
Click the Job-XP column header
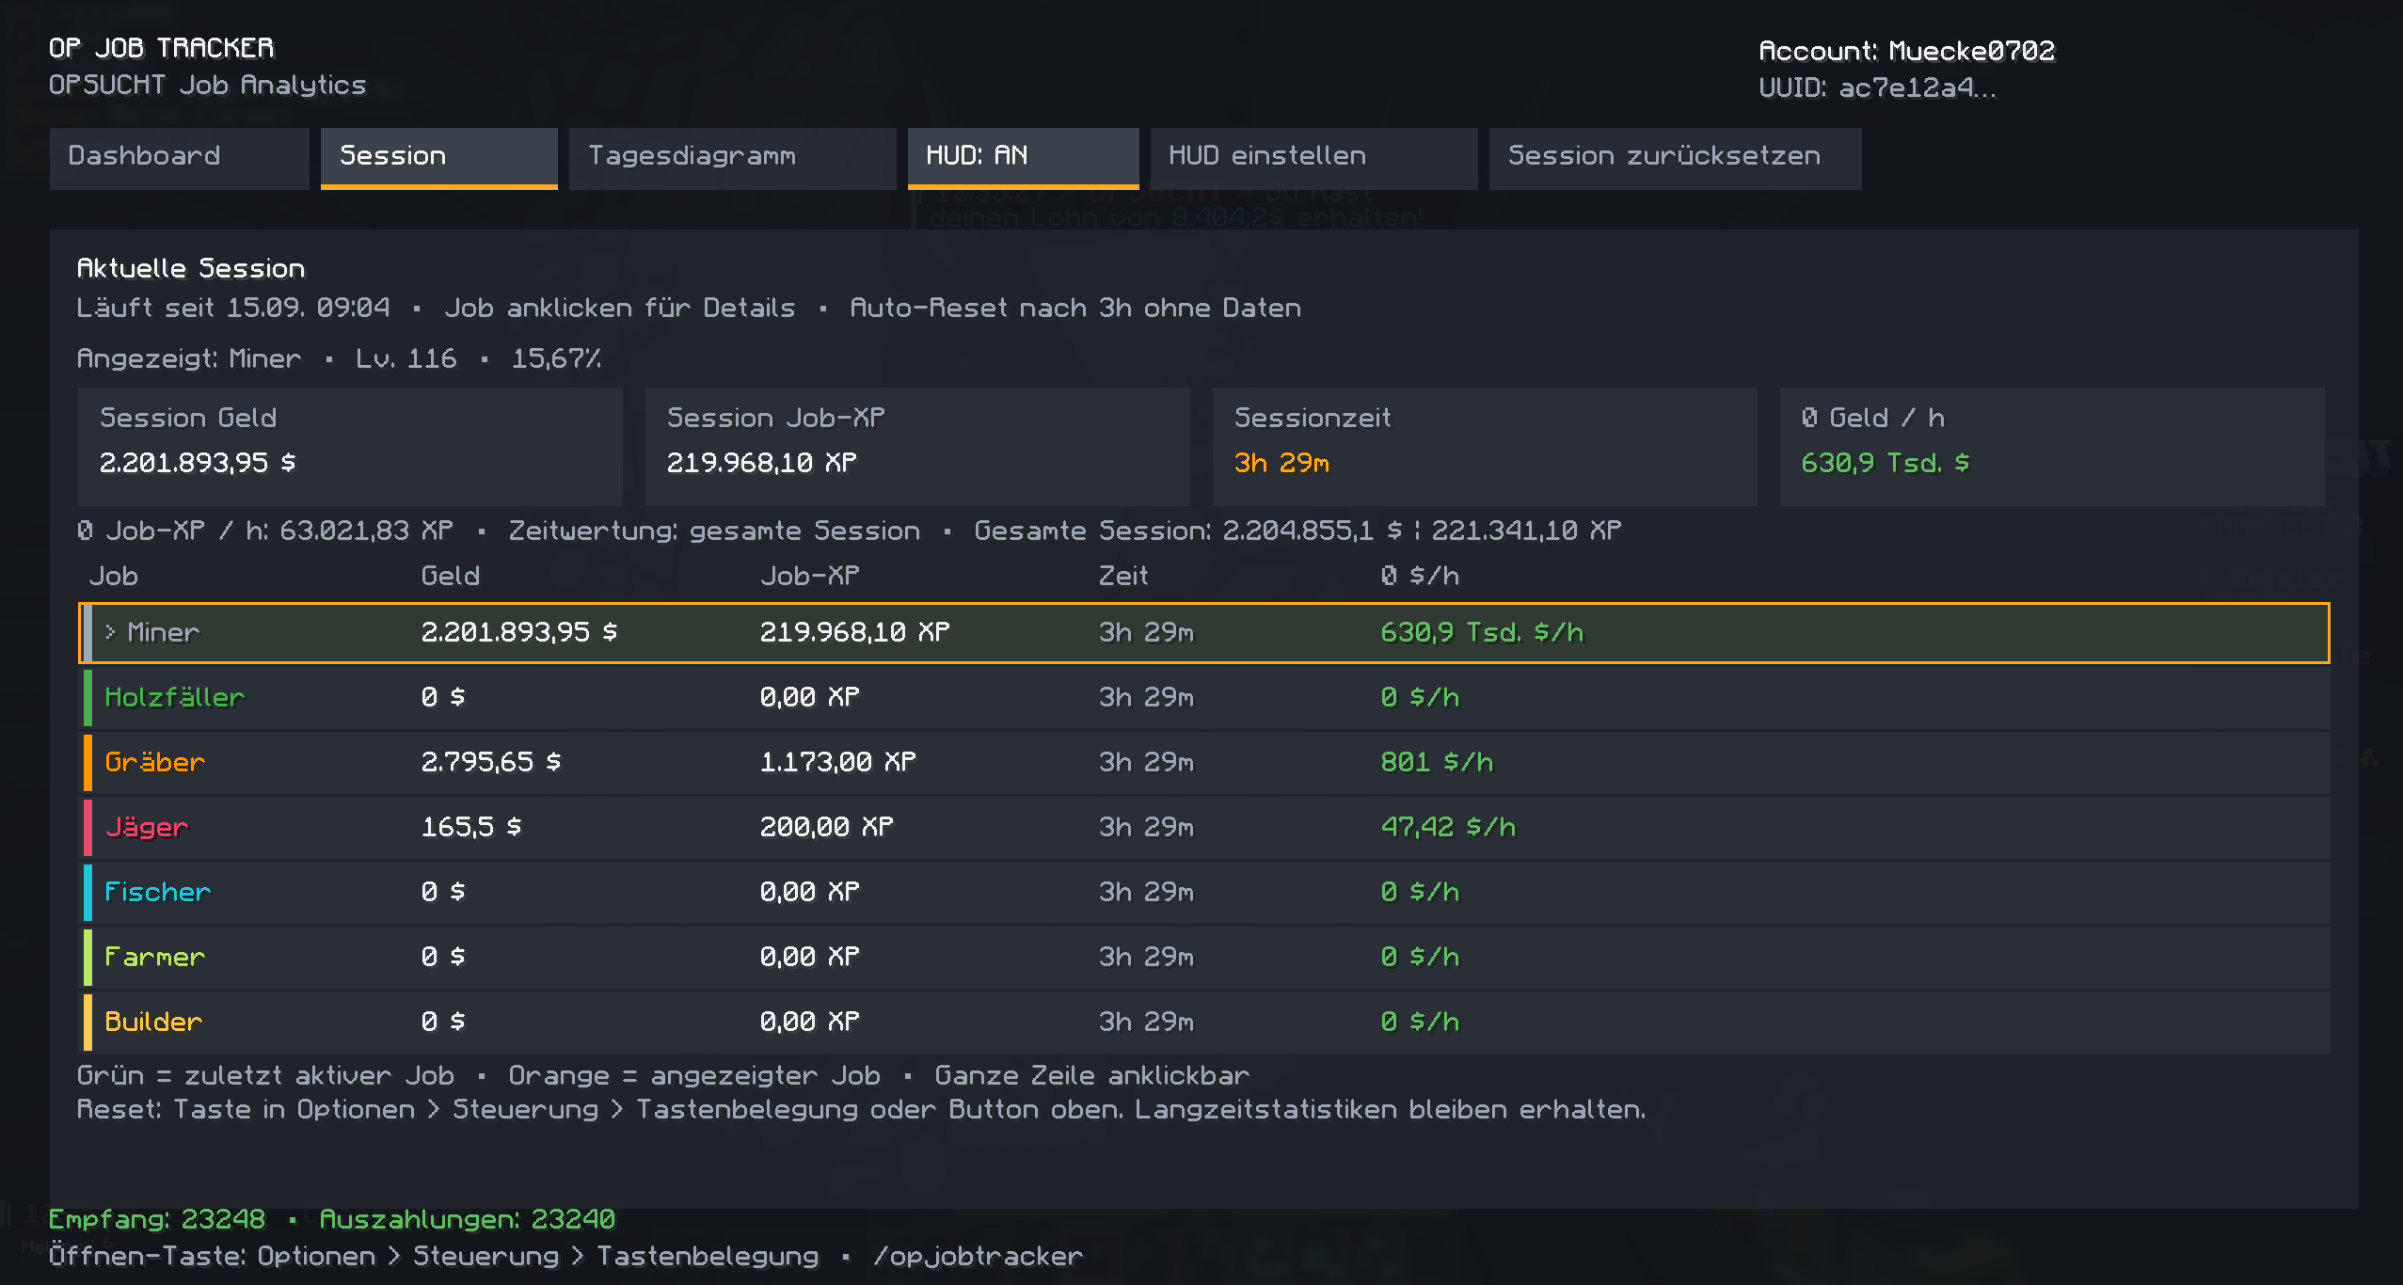click(809, 576)
